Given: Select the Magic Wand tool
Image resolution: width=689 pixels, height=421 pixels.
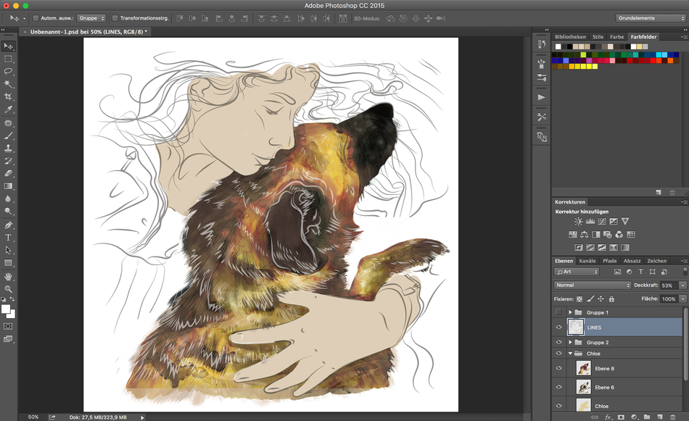Looking at the screenshot, I should (x=9, y=84).
